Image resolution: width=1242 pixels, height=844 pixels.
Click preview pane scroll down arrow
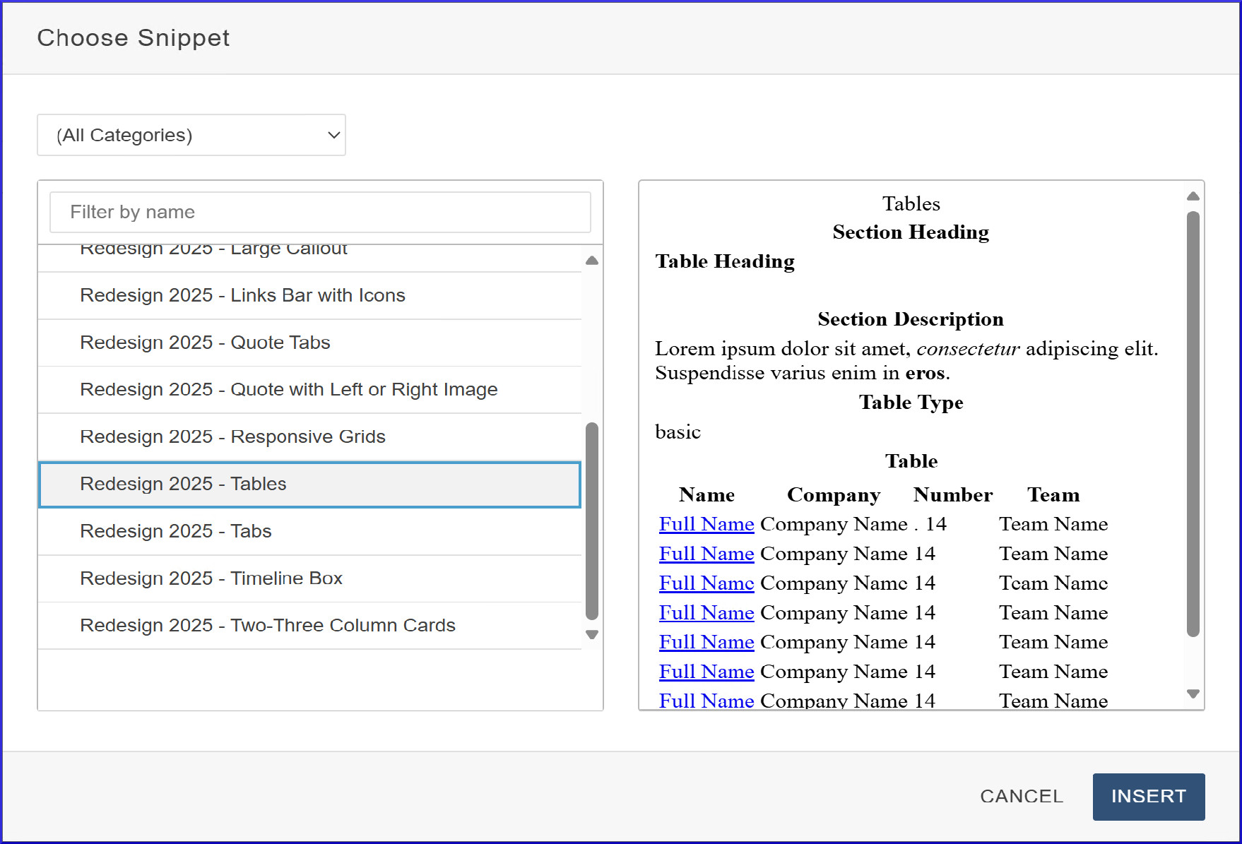click(1193, 694)
